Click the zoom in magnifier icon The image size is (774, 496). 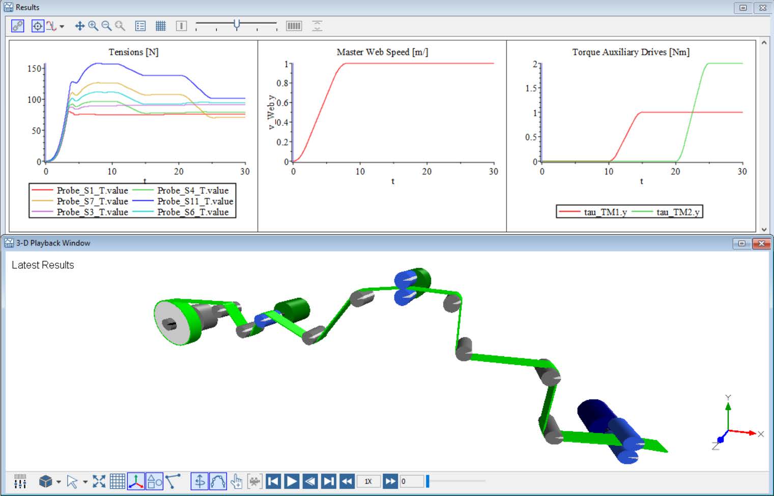pyautogui.click(x=93, y=26)
